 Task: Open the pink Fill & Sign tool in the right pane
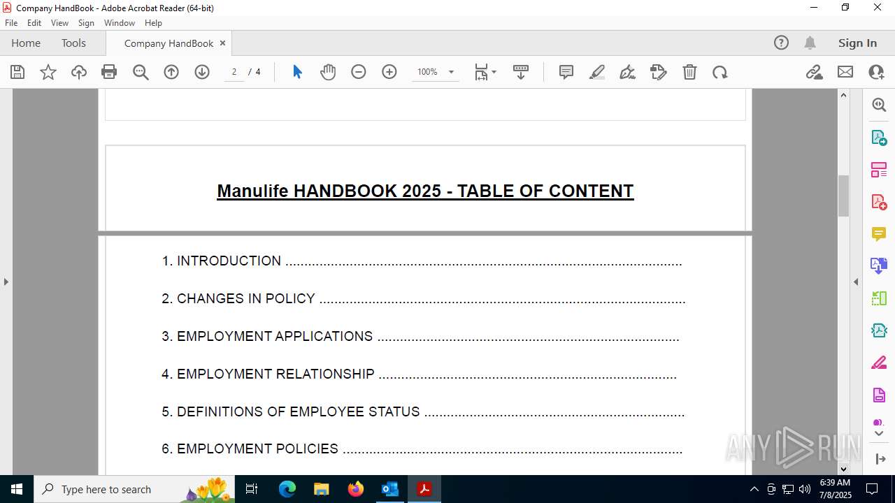pos(879,363)
